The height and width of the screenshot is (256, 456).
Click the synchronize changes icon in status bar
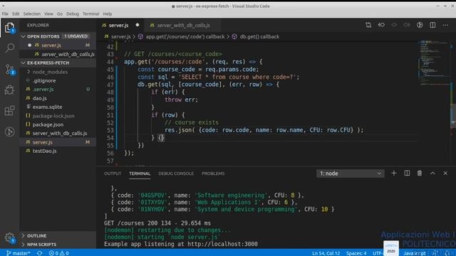coord(40,253)
